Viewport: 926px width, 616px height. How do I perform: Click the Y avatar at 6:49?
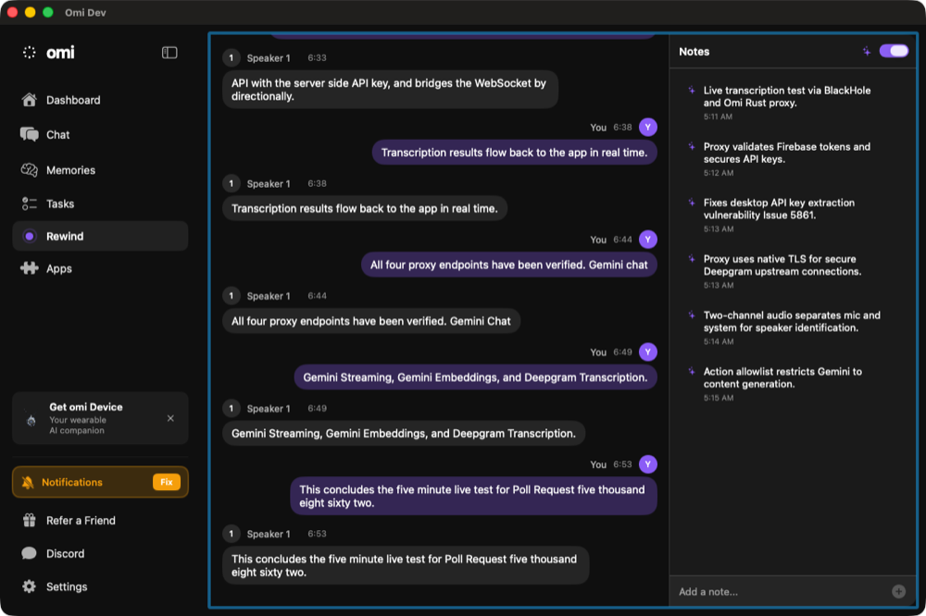point(648,351)
